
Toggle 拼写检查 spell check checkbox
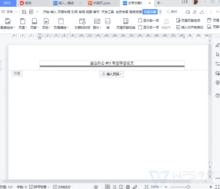tap(31, 187)
